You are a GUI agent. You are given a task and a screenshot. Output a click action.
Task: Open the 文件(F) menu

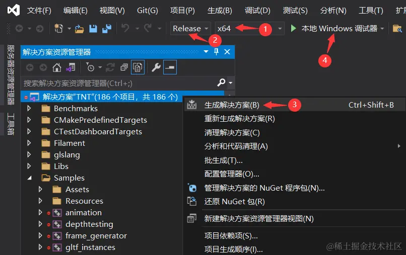39,11
